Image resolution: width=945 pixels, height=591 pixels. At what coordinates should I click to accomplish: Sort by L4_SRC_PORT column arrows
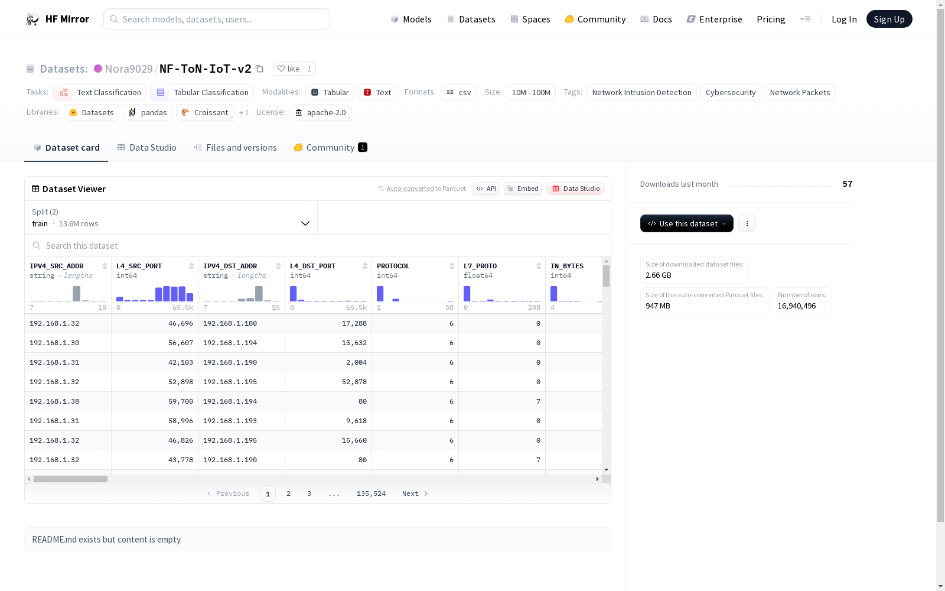[191, 266]
